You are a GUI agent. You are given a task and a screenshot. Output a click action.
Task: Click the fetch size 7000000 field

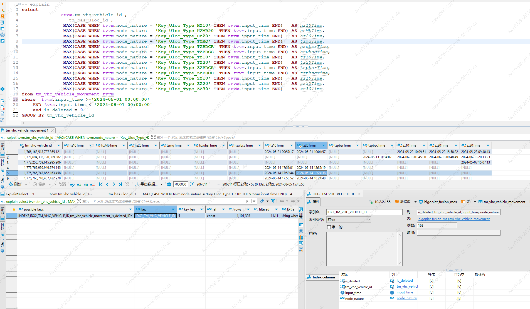pyautogui.click(x=181, y=184)
